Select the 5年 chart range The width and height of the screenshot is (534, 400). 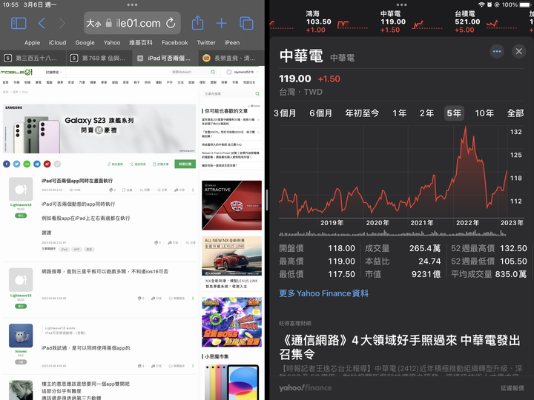click(x=454, y=113)
